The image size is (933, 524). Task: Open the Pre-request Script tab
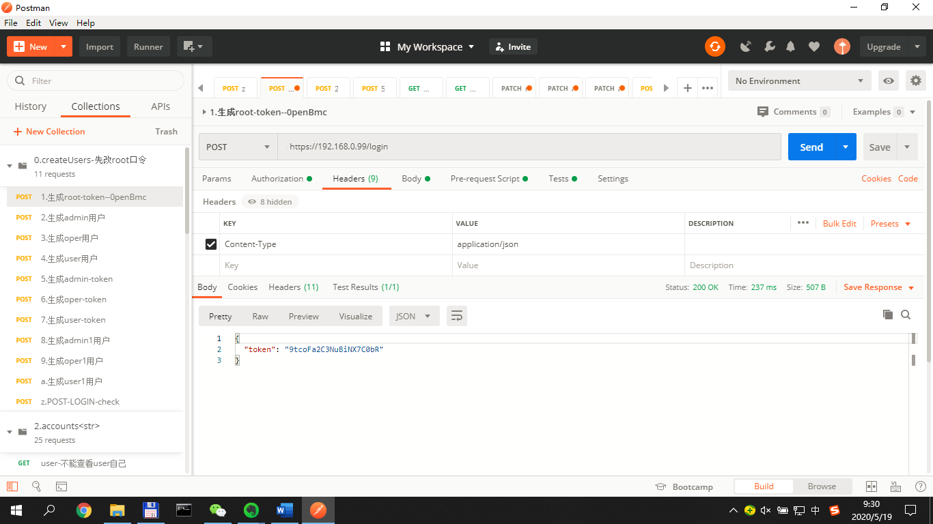point(485,179)
